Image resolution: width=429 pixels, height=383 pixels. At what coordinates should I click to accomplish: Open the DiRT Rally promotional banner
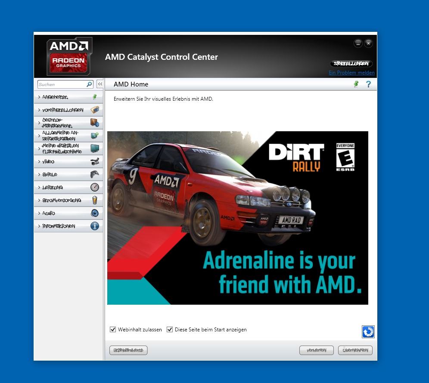[x=237, y=218]
